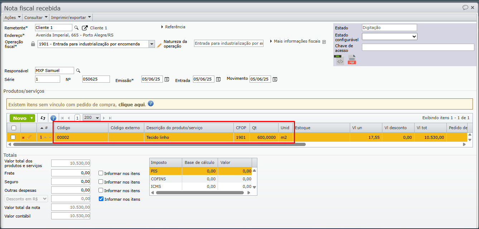Sort by the Vl tot column header
The width and height of the screenshot is (479, 229).
click(x=431, y=128)
